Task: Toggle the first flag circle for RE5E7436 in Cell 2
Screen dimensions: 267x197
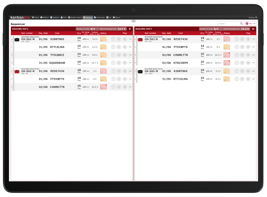Action: coord(237,39)
